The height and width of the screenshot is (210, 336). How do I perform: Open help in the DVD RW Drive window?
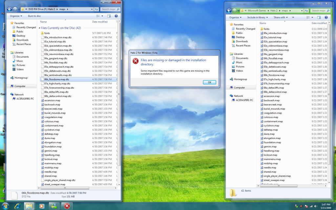pyautogui.click(x=116, y=16)
